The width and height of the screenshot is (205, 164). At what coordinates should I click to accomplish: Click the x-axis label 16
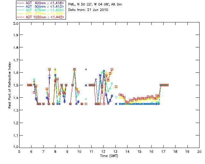(x=152, y=152)
